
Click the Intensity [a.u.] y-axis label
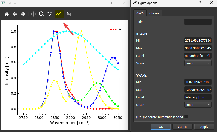pyautogui.click(x=7, y=71)
